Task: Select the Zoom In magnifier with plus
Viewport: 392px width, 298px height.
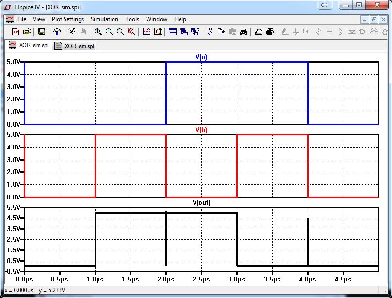Action: point(98,32)
